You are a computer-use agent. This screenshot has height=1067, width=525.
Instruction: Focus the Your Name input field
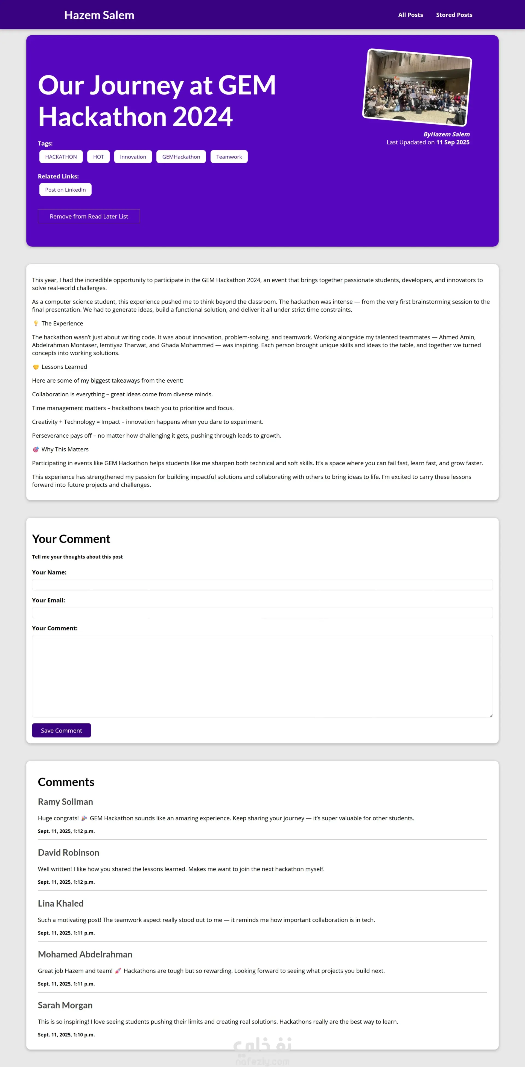coord(262,584)
